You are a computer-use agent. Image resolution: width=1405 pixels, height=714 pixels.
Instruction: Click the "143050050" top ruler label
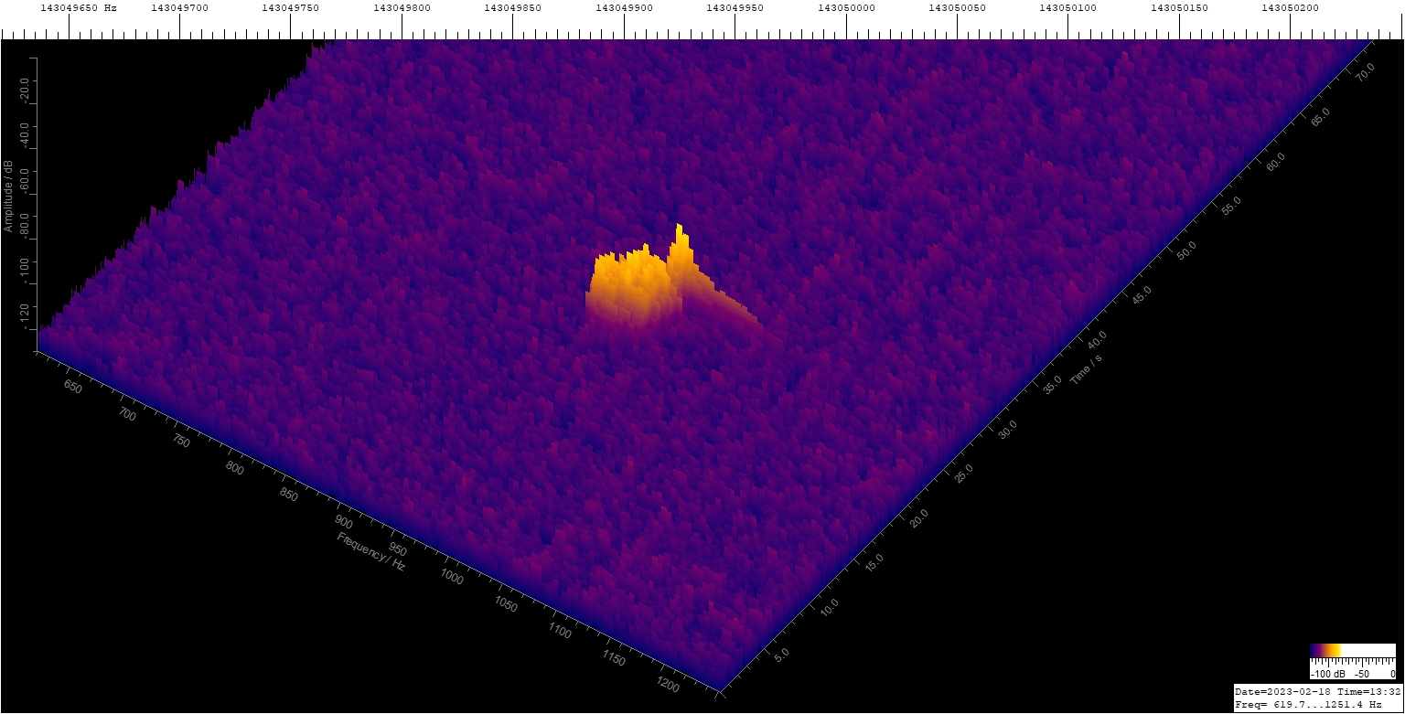pos(958,7)
